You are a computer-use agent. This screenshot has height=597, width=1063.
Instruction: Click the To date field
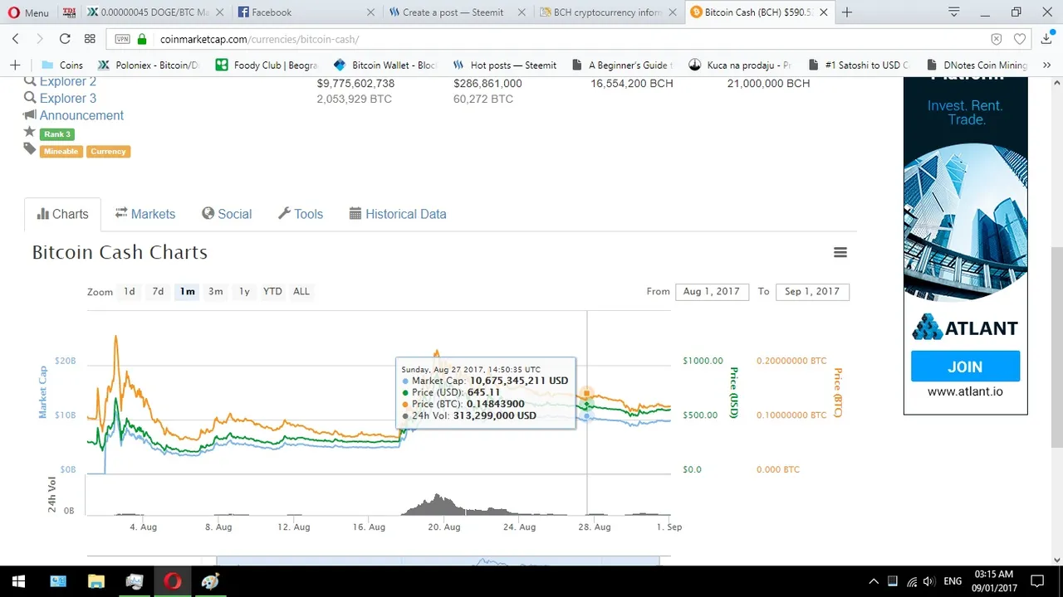coord(812,292)
